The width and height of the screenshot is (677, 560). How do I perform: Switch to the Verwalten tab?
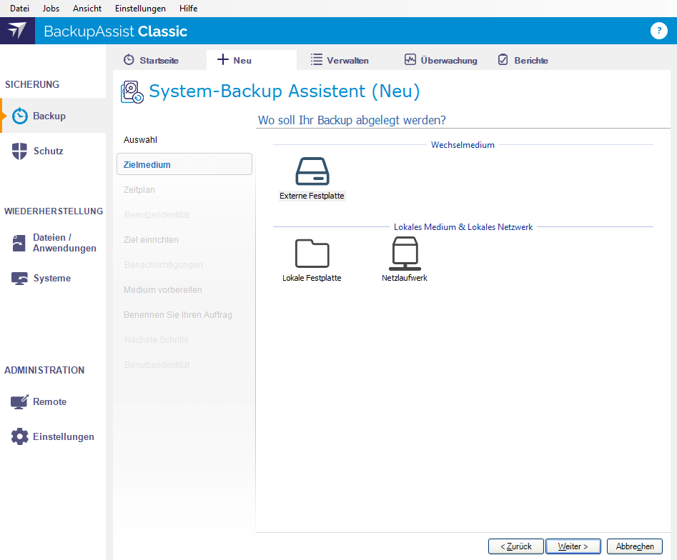point(340,61)
